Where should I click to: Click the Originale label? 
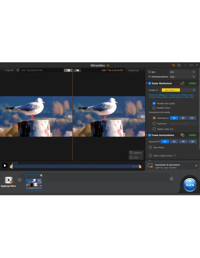pos(9,70)
